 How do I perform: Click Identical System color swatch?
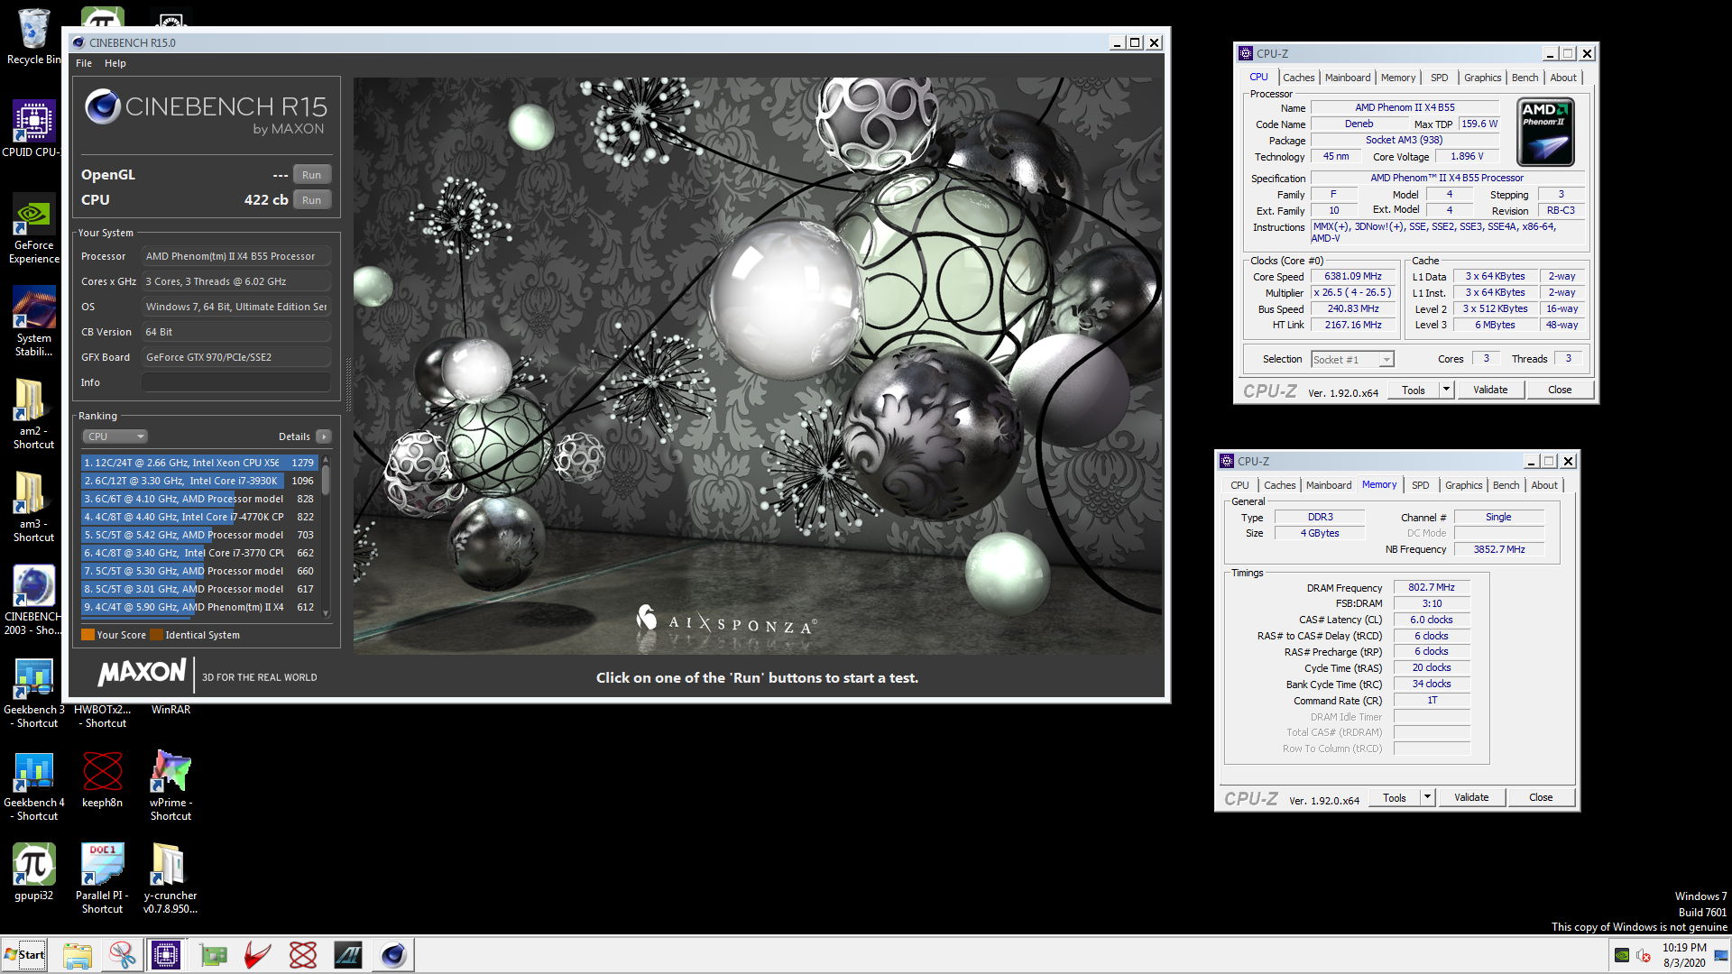pos(156,635)
